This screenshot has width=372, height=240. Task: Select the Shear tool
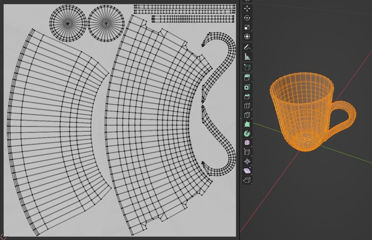click(247, 171)
